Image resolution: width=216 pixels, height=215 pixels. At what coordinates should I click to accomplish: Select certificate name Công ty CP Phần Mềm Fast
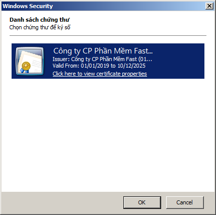pyautogui.click(x=103, y=51)
